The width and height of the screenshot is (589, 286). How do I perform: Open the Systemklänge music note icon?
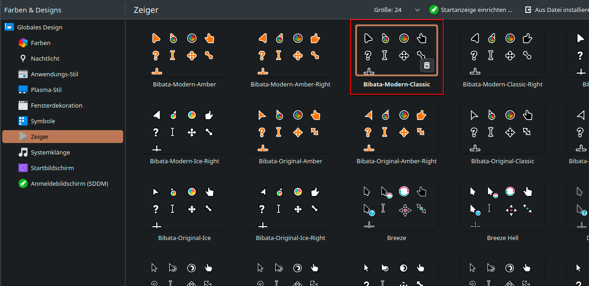tap(23, 152)
